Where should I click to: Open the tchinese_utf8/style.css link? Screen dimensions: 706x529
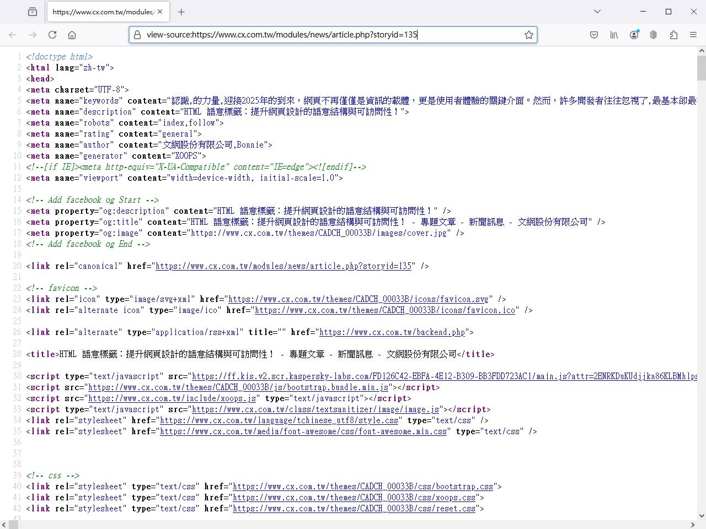tap(279, 420)
